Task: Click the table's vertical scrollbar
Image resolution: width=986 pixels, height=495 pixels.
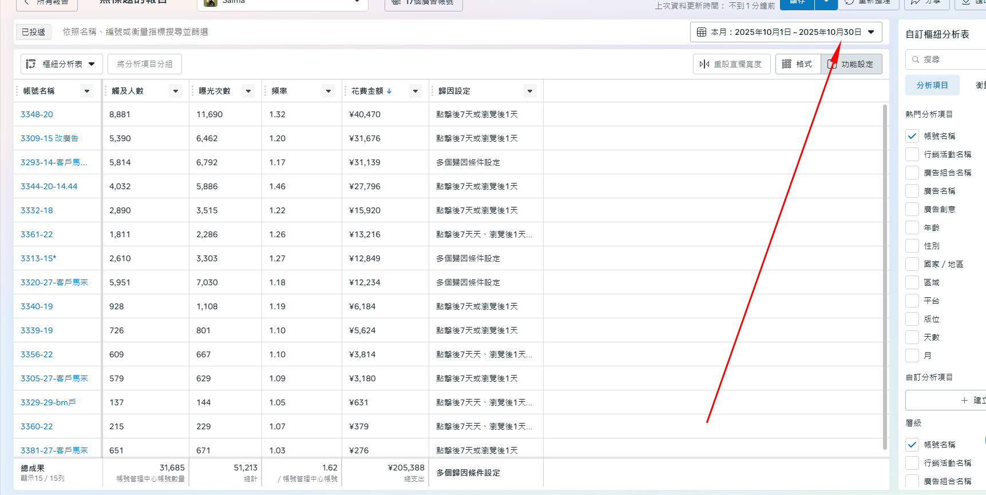Action: tap(885, 274)
